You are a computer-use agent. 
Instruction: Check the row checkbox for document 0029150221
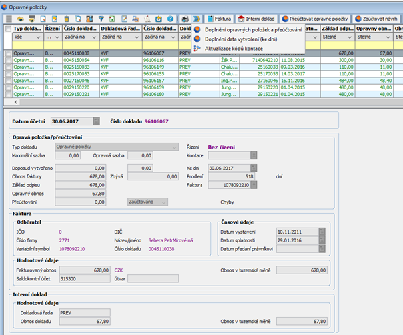tap(7, 95)
